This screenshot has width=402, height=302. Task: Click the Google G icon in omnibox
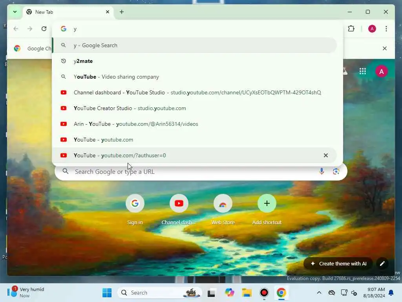coord(64,29)
